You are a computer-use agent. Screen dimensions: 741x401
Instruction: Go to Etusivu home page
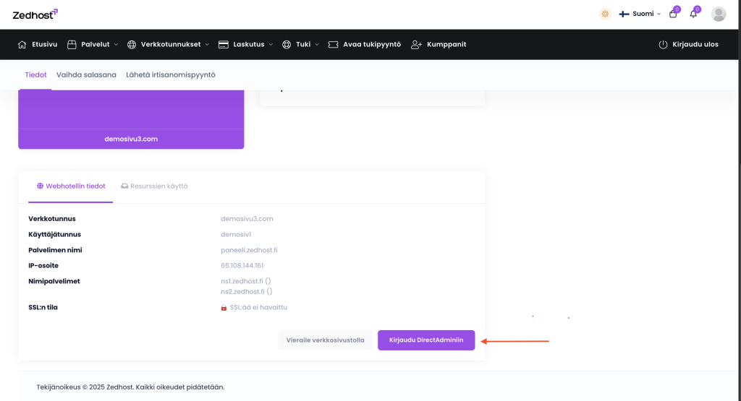(38, 44)
